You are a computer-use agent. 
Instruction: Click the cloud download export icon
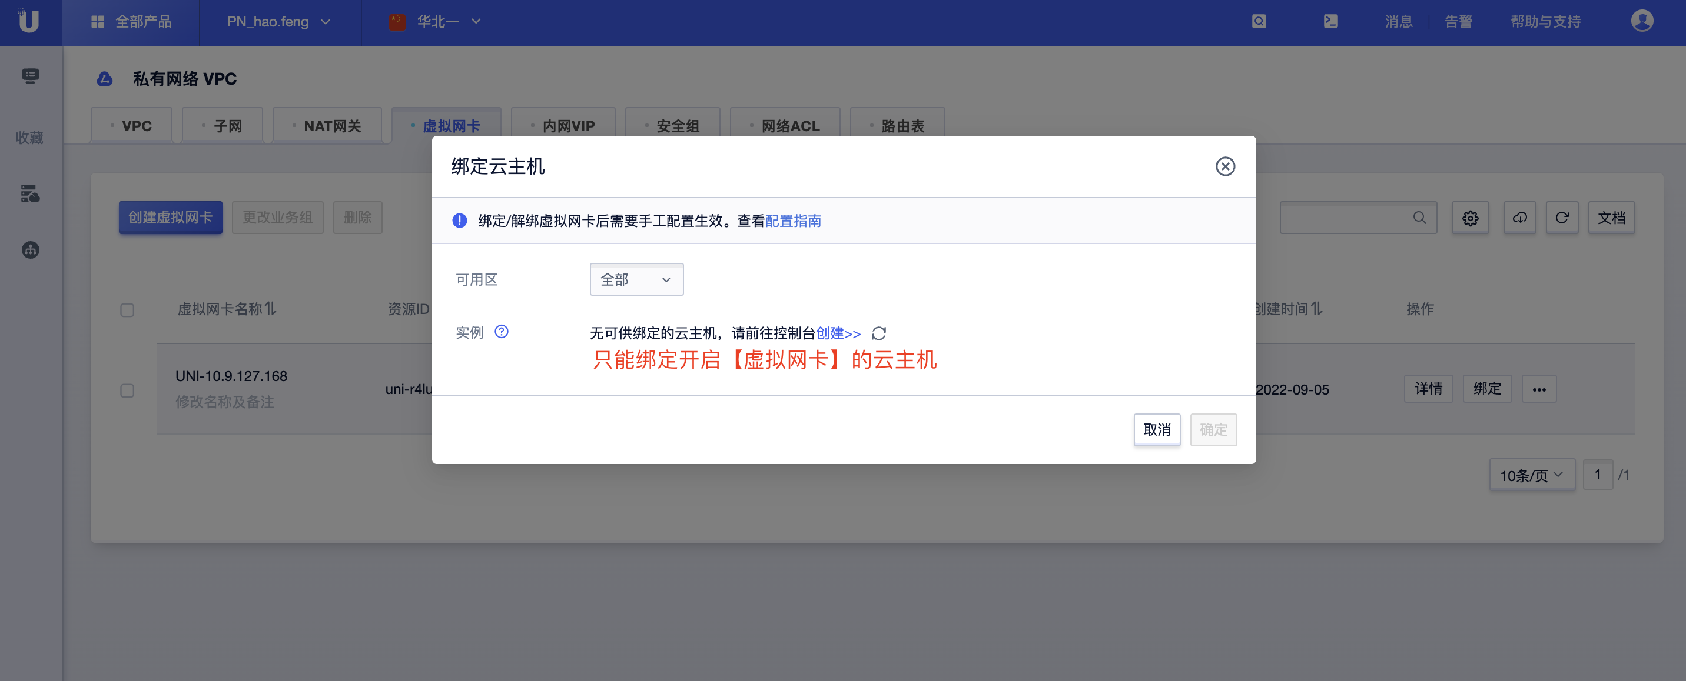point(1520,218)
